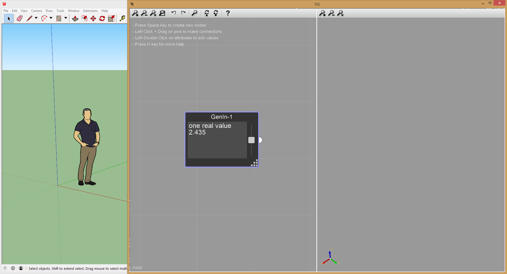
Task: Select the Tape Measure tool
Action: (x=122, y=18)
